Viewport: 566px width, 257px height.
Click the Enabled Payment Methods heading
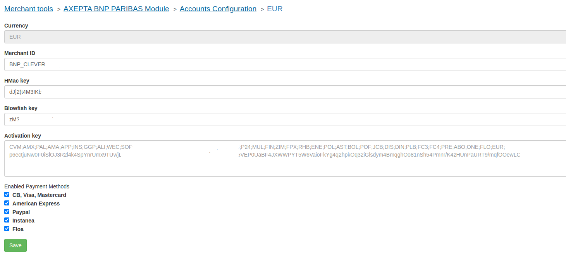click(x=37, y=186)
